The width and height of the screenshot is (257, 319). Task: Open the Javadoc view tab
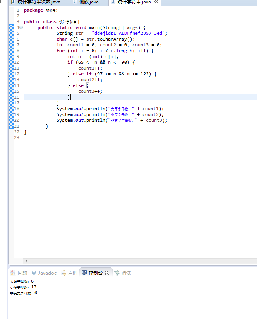coord(44,273)
